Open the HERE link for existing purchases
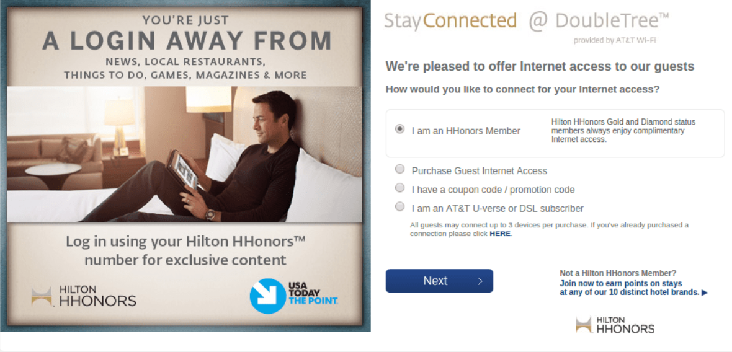The height and width of the screenshot is (352, 732). click(499, 234)
